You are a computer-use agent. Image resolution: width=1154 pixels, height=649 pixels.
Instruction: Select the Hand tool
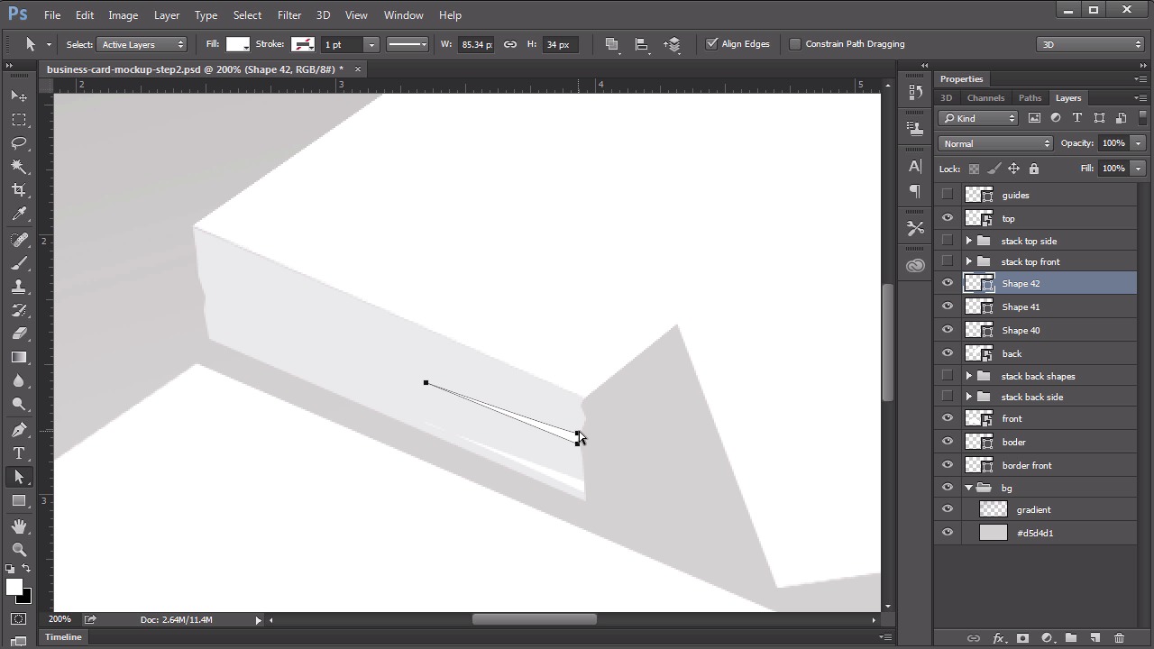pyautogui.click(x=19, y=526)
